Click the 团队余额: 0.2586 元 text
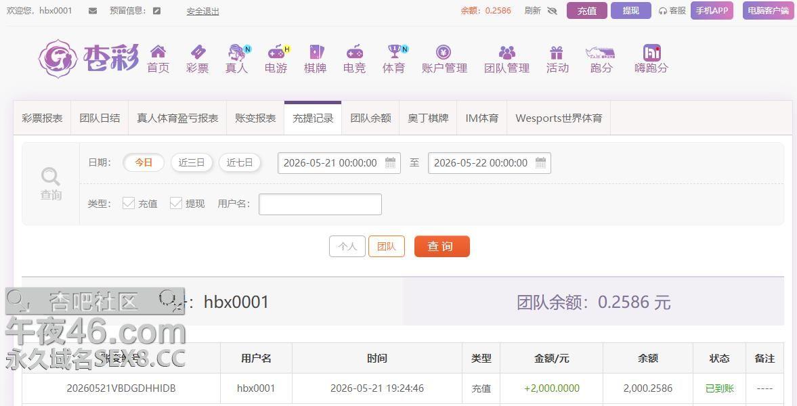Screen dimensions: 797x406 point(594,302)
